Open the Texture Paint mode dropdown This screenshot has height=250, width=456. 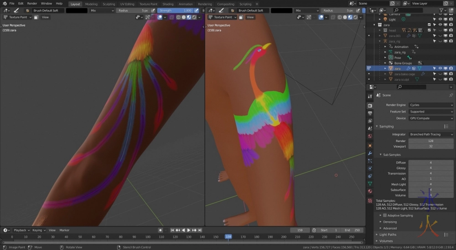[x=21, y=17]
